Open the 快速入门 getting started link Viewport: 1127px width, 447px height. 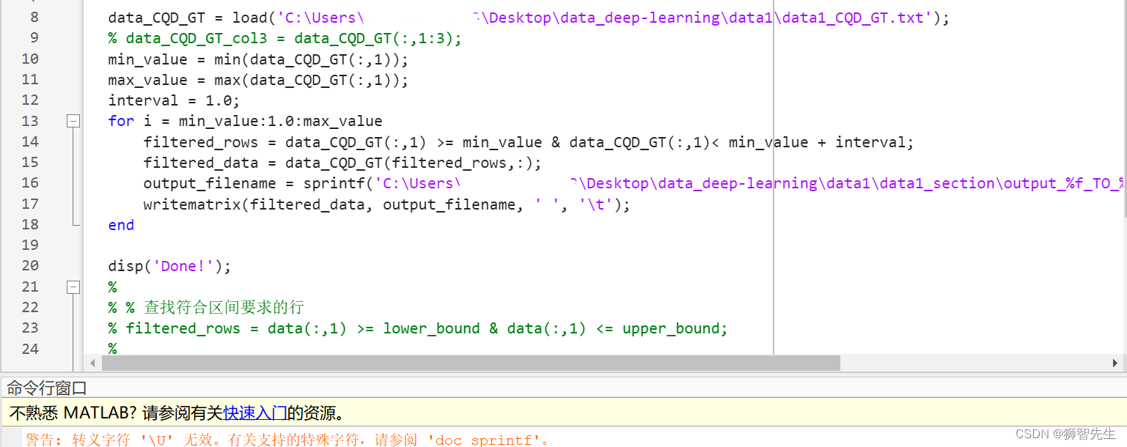(x=255, y=413)
